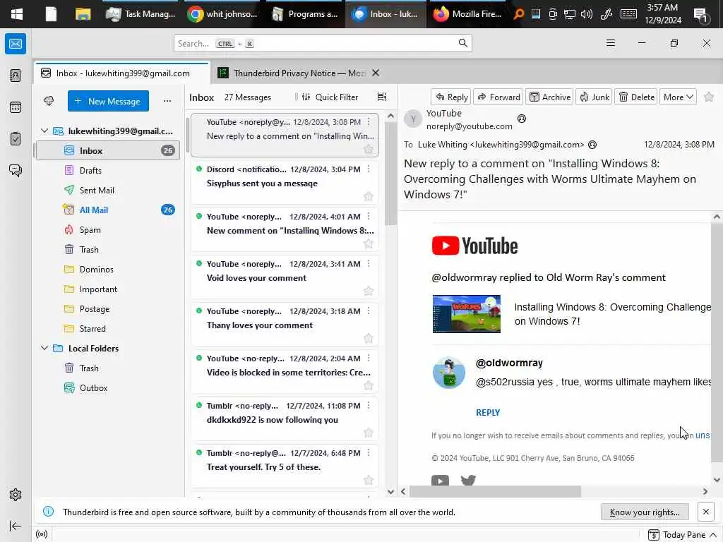Open message list display options icon
This screenshot has width=723, height=542.
(382, 97)
